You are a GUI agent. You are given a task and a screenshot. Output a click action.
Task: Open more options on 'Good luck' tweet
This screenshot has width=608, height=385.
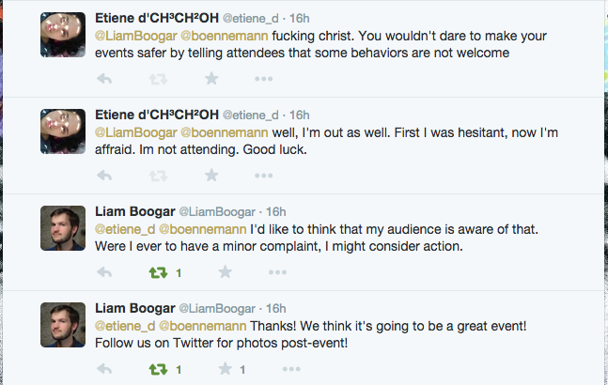click(x=264, y=176)
